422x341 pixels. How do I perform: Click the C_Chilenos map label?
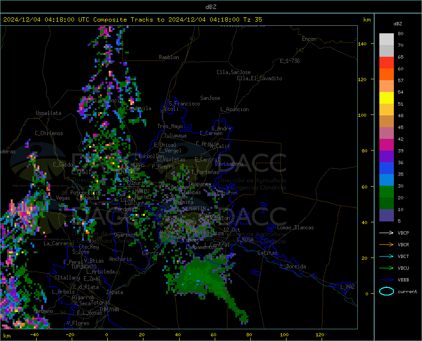coord(49,133)
